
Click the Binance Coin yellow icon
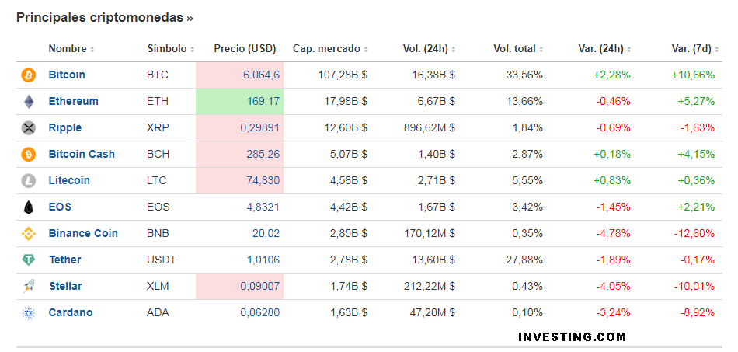click(x=29, y=234)
